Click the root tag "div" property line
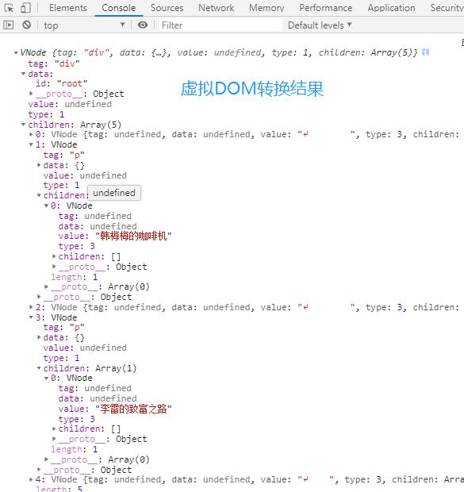This screenshot has height=492, width=464. pyautogui.click(x=54, y=63)
